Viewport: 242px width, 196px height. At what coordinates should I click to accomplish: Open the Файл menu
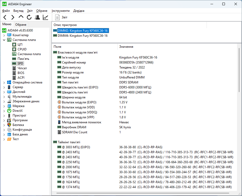click(x=6, y=11)
